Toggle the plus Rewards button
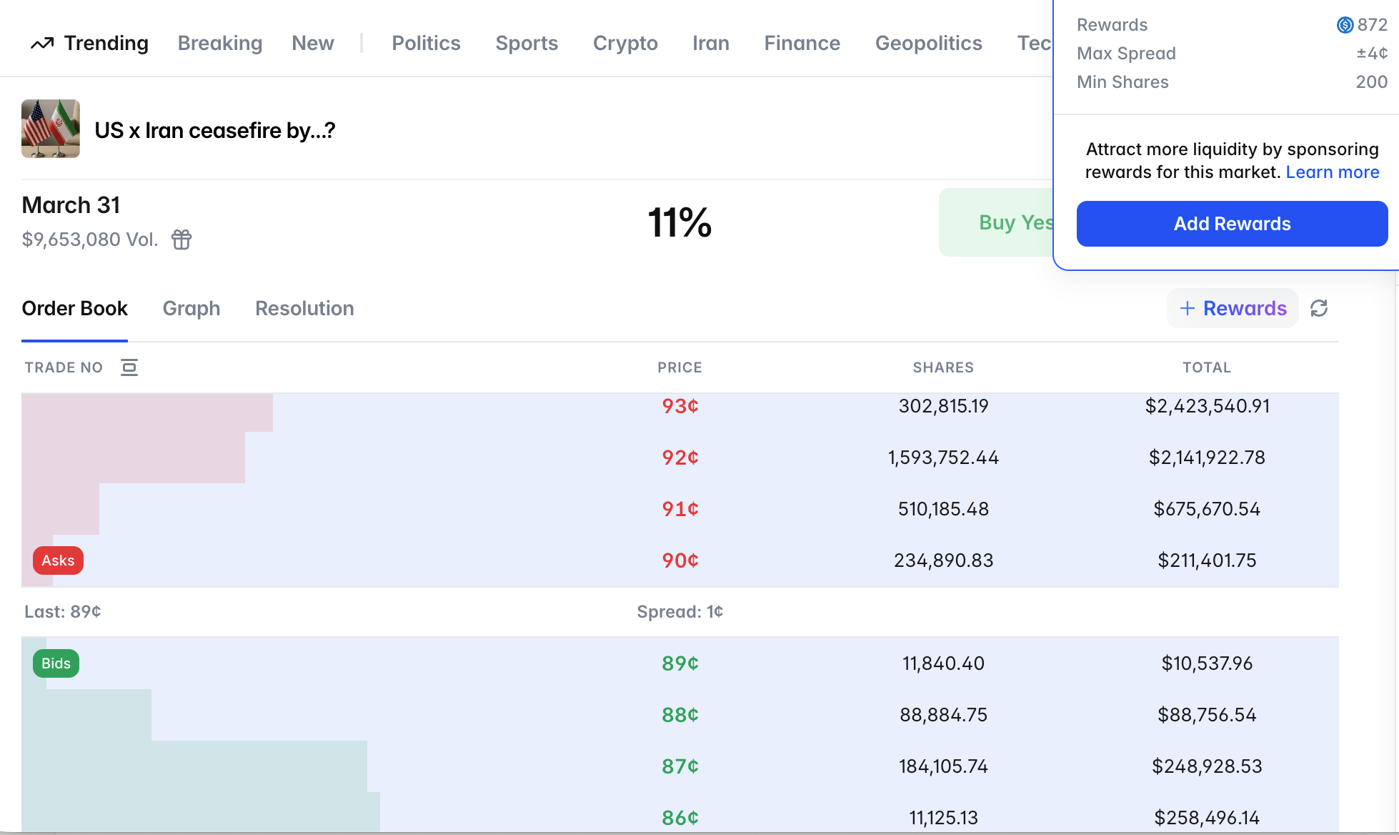The width and height of the screenshot is (1399, 835). click(x=1233, y=308)
